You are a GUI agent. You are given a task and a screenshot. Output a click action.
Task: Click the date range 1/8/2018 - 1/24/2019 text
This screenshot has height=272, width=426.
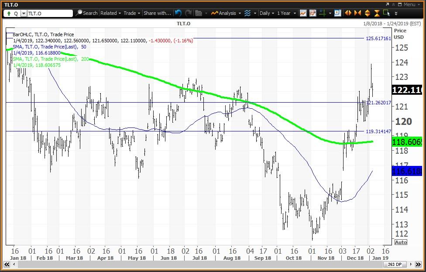pos(392,24)
